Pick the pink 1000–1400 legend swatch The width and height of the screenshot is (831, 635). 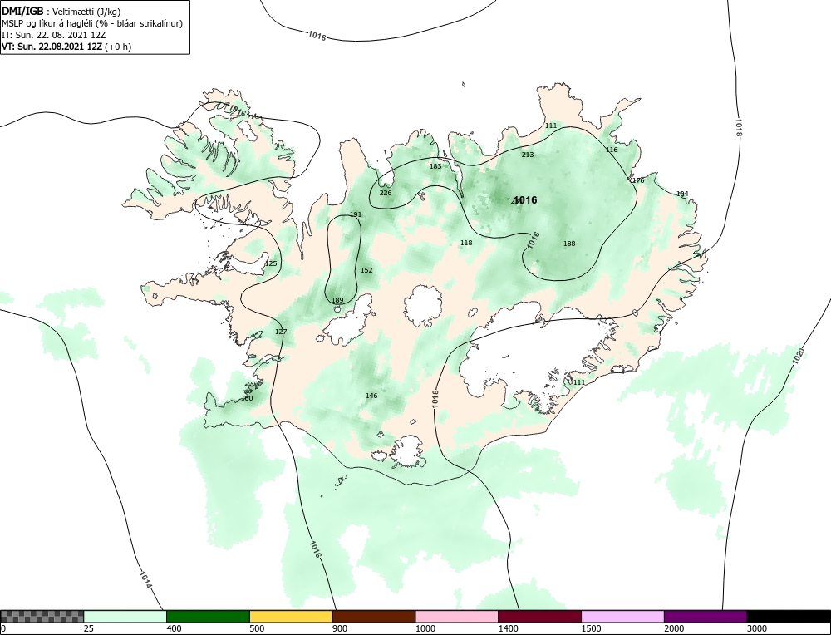pyautogui.click(x=457, y=616)
